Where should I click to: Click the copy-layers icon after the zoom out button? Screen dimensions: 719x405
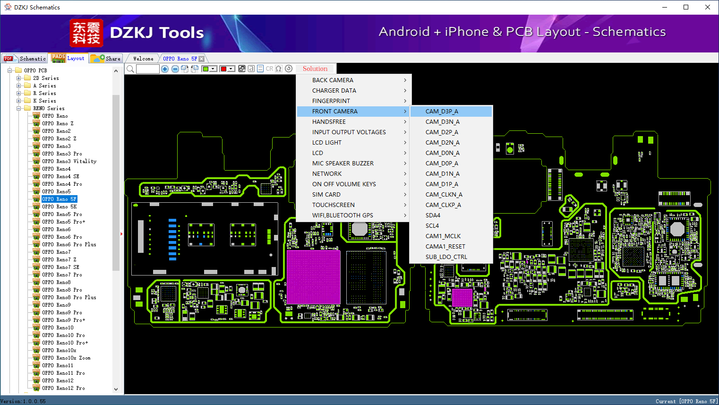tap(185, 69)
